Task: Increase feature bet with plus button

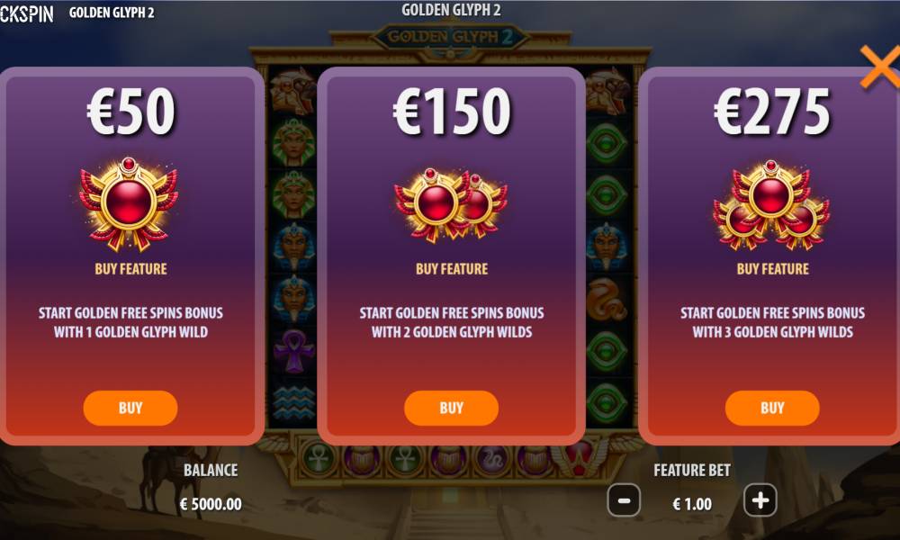Action: pyautogui.click(x=760, y=500)
